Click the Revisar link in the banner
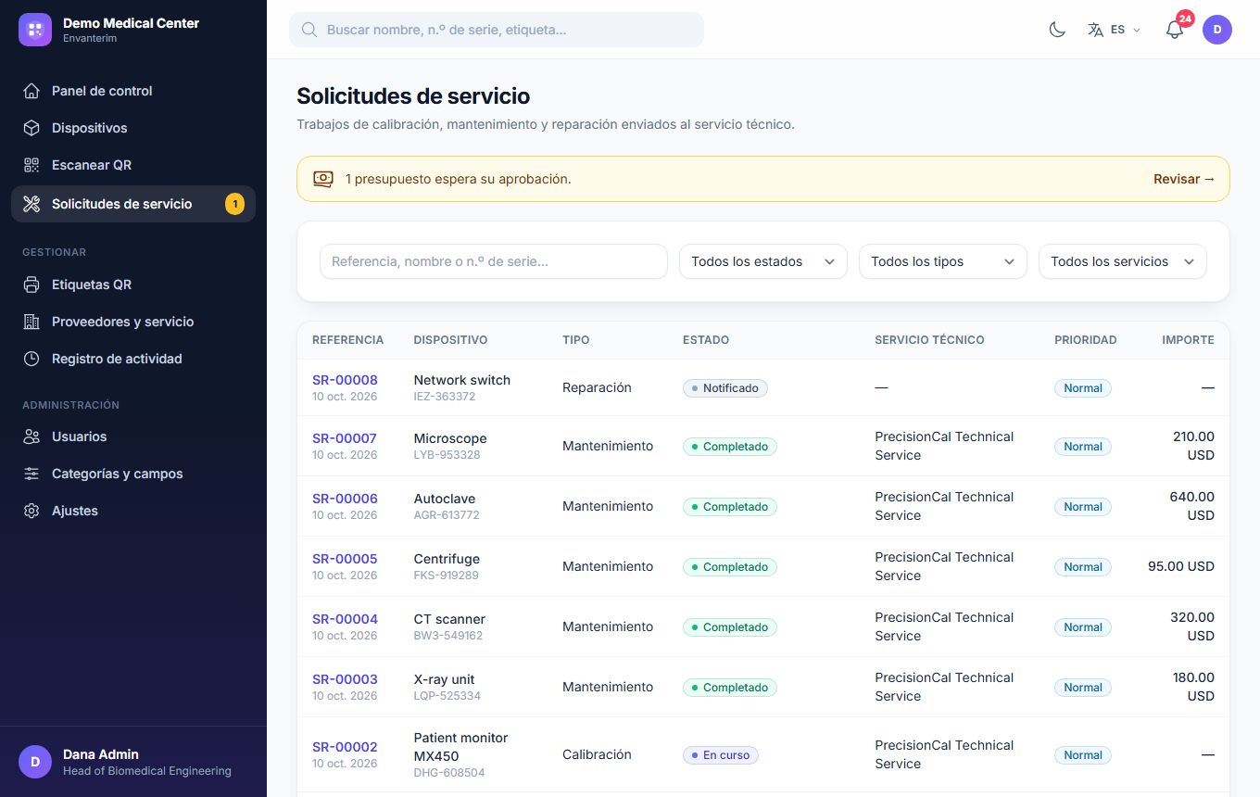This screenshot has height=797, width=1260. tap(1184, 179)
